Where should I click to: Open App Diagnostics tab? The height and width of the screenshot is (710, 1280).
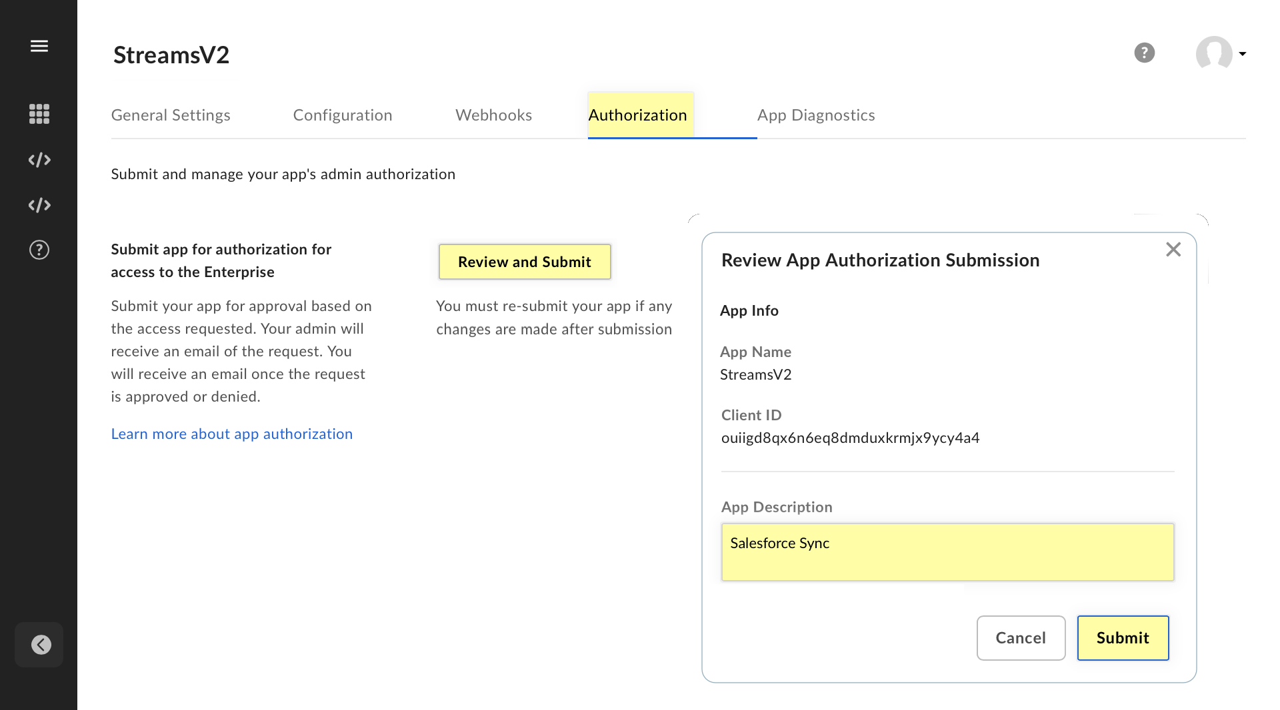pos(816,115)
